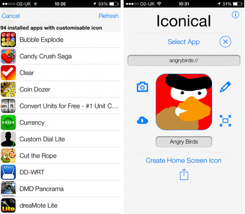Choose the Candy Crush Saga app icon
The image size is (245, 214).
tap(8, 56)
